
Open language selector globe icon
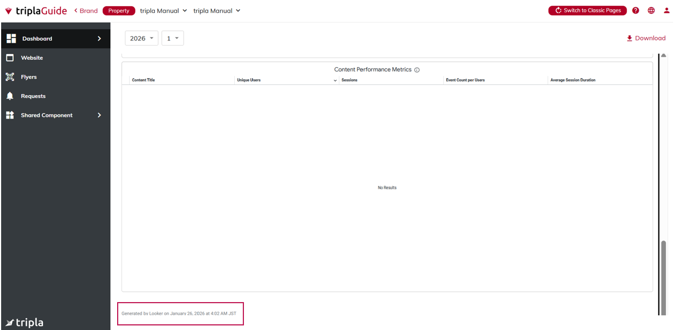tap(651, 10)
